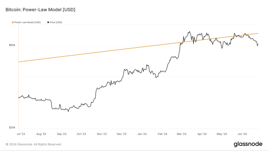
Task: Click the chart title Bitcoin: Power-Law Model
Action: coord(40,9)
